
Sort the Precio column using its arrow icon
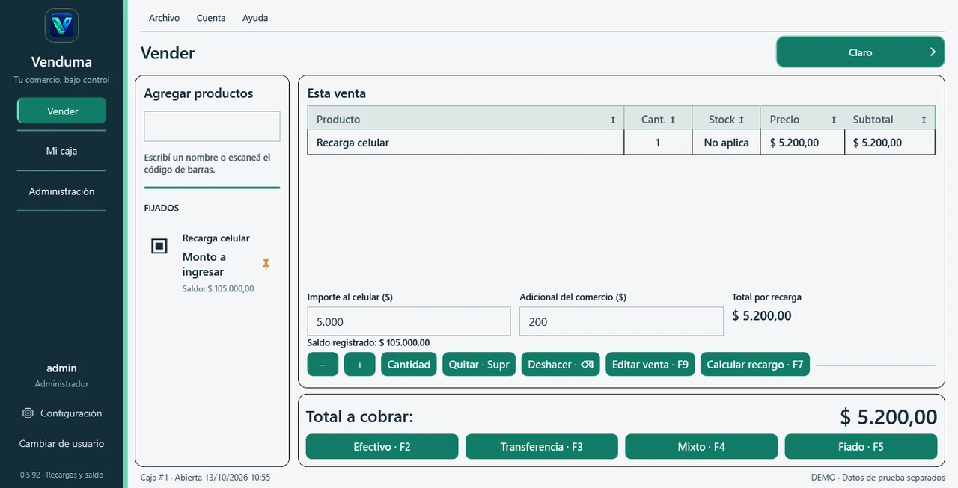834,120
